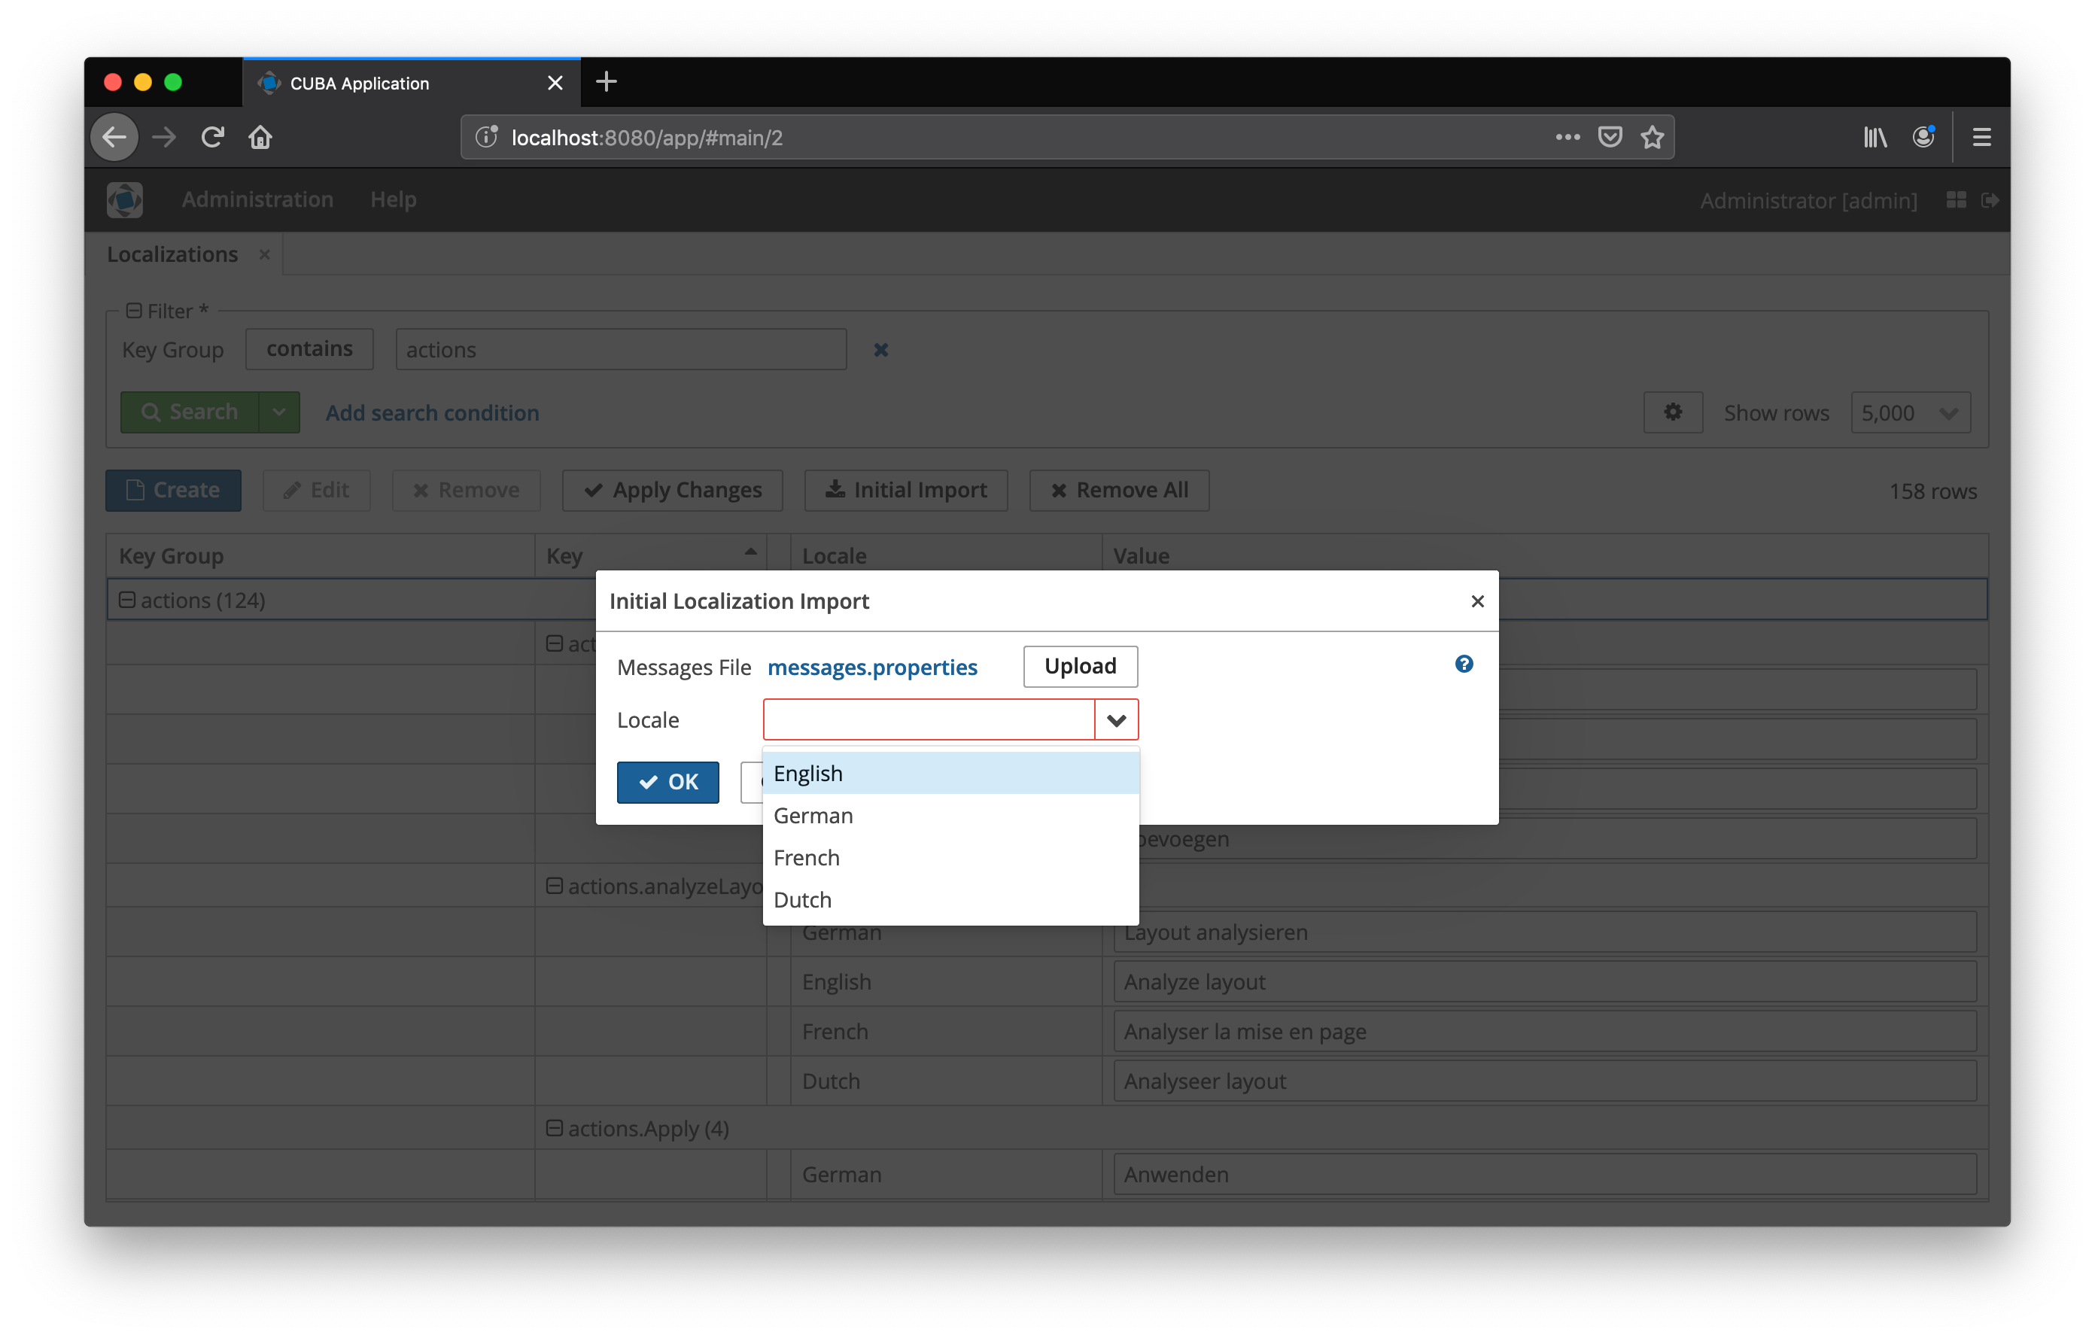2095x1338 pixels.
Task: Open the site information icon in address bar
Action: point(486,138)
